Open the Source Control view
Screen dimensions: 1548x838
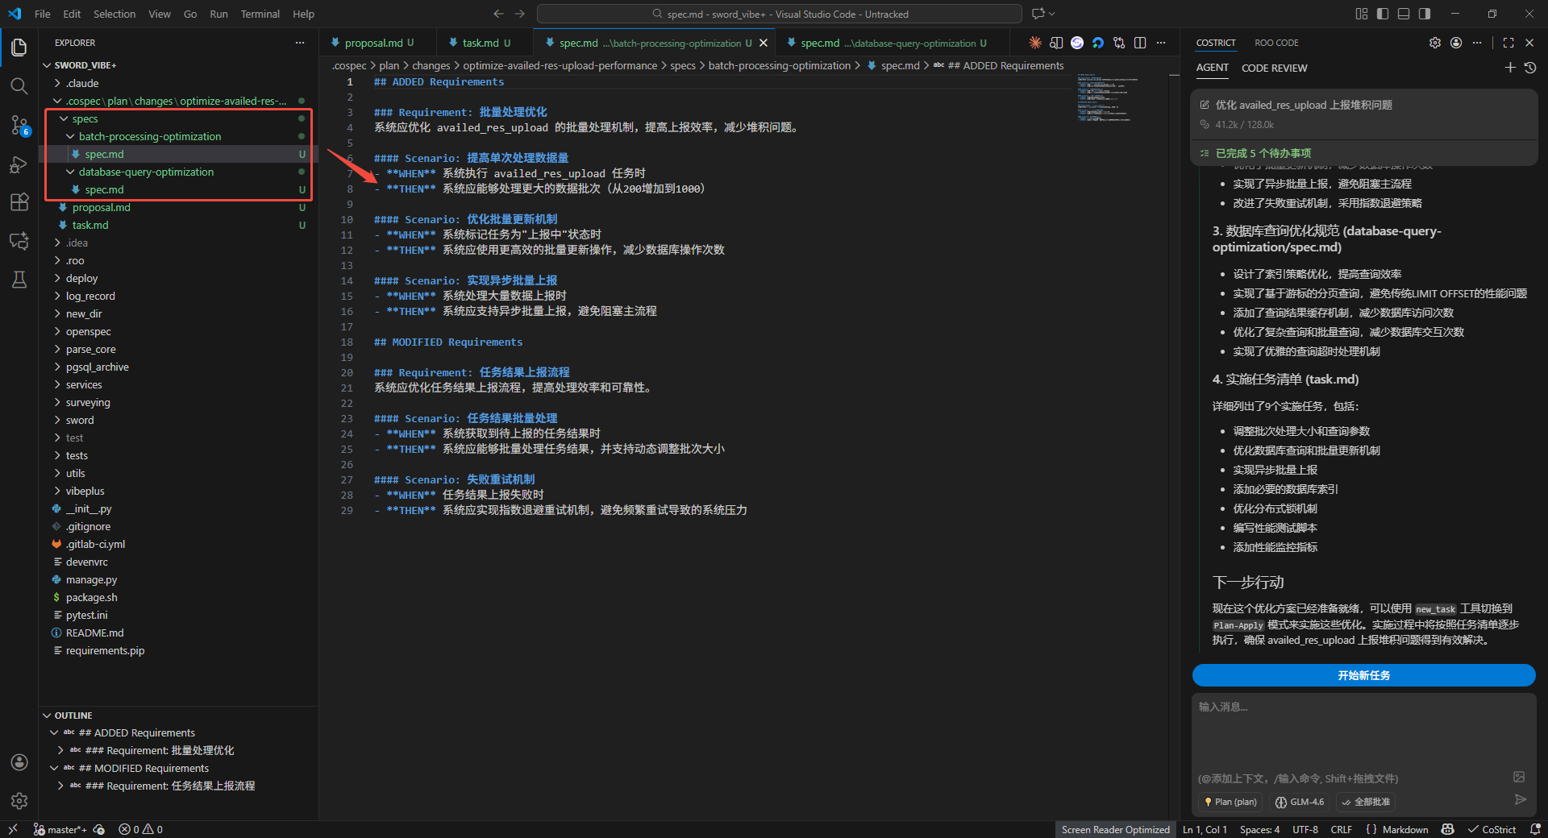pyautogui.click(x=19, y=125)
